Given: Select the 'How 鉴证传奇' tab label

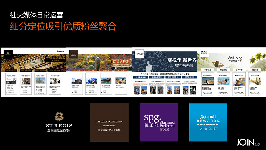Looking at the screenshot, I should [x=55, y=71].
